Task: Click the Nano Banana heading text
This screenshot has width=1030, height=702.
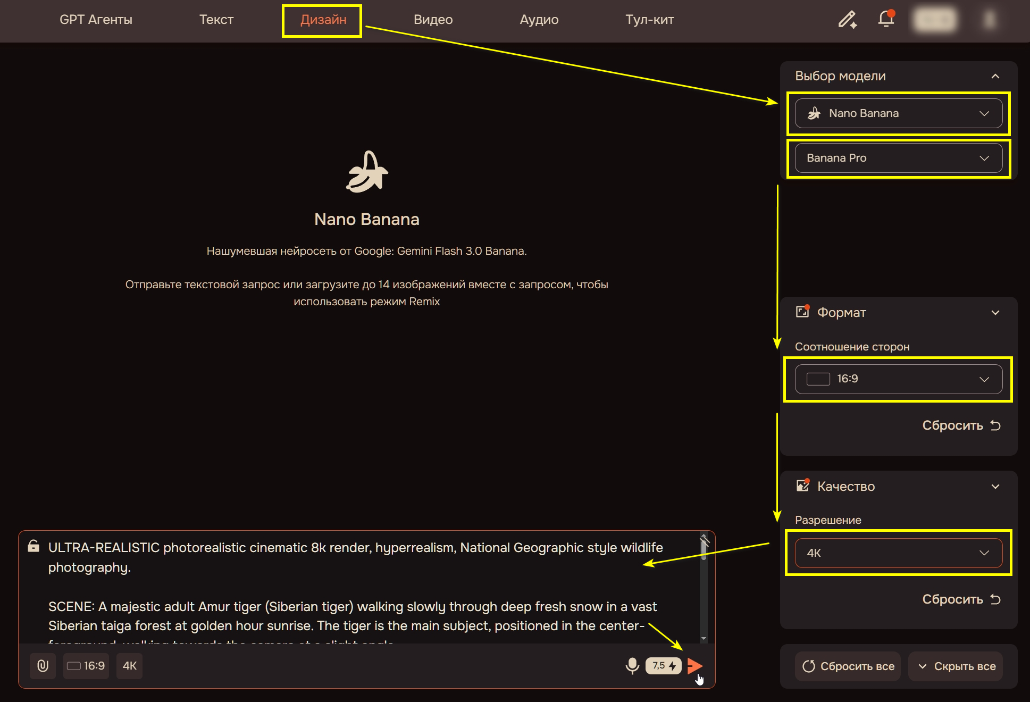Action: 367,219
